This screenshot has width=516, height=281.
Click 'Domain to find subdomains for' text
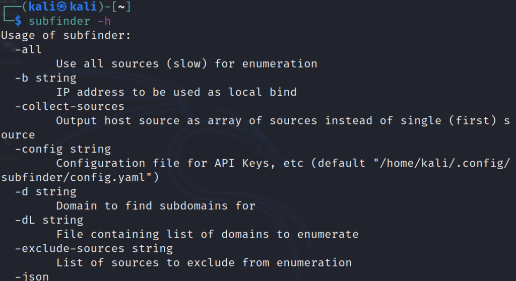156,206
